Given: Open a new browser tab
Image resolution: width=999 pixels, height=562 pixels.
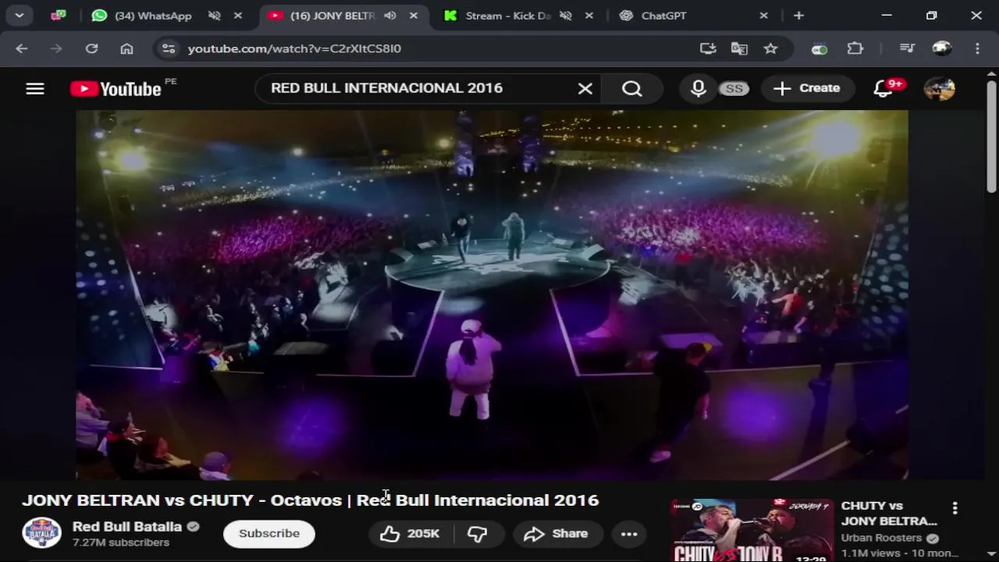Looking at the screenshot, I should [798, 16].
